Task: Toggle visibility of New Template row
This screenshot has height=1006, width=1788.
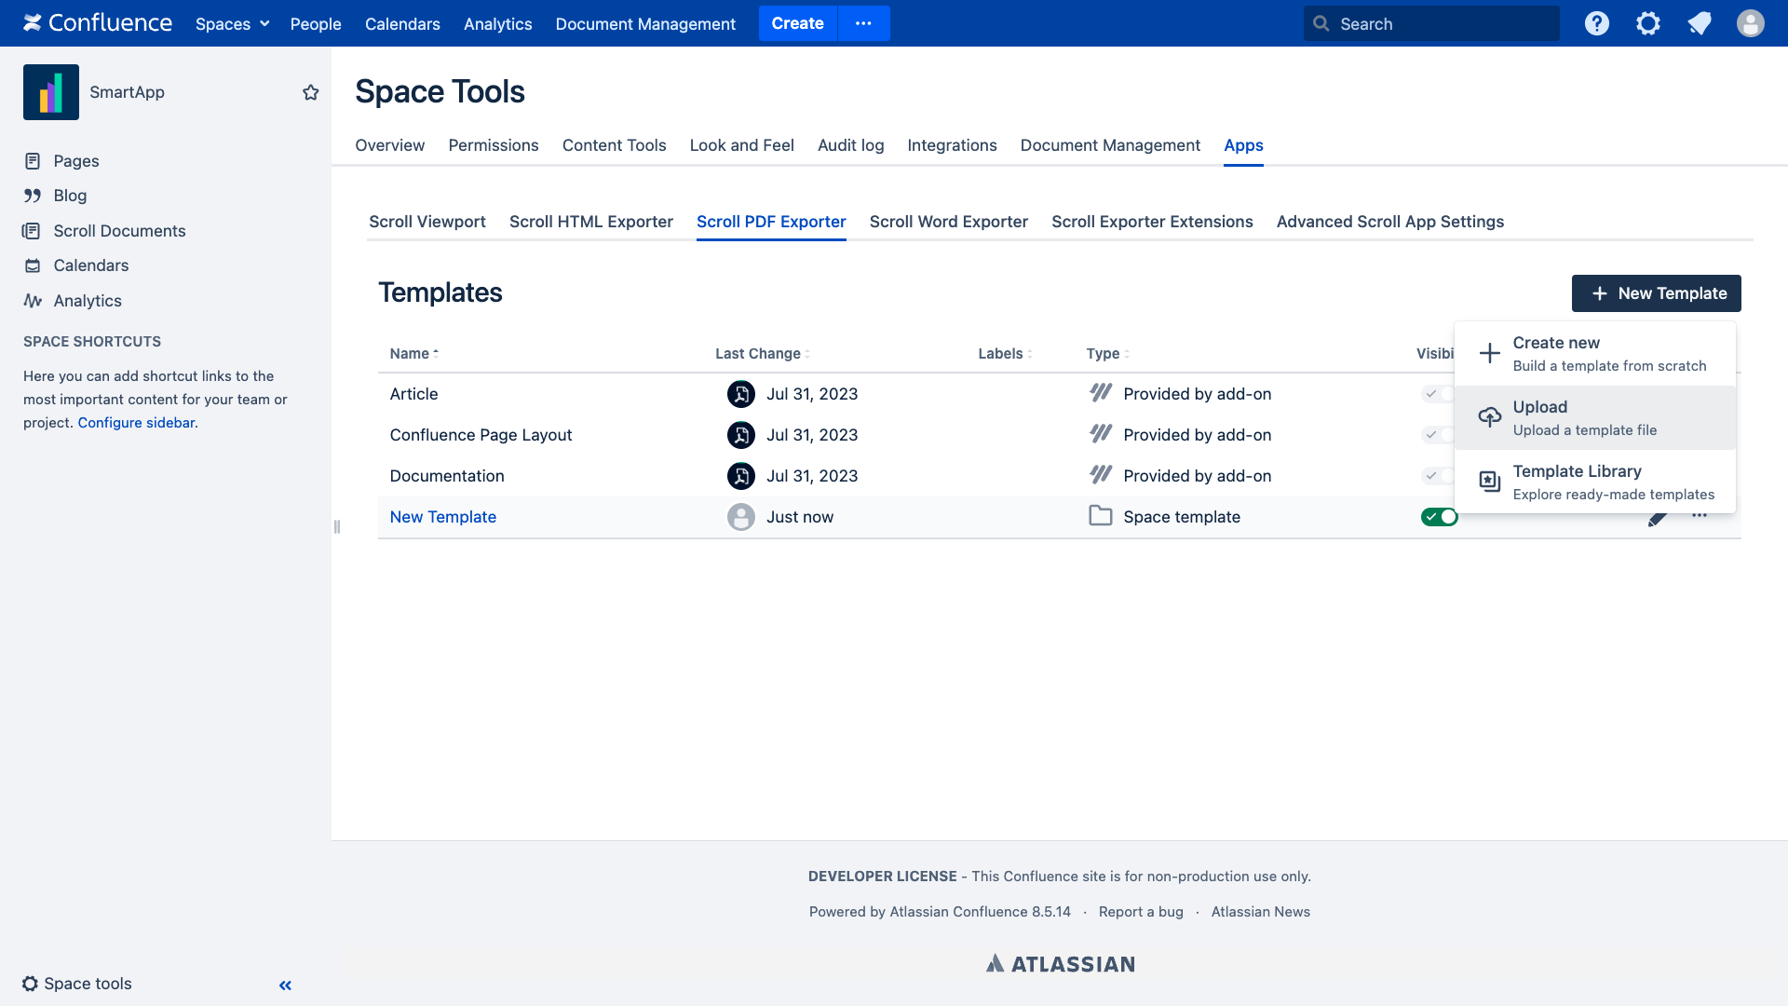Action: click(1438, 517)
